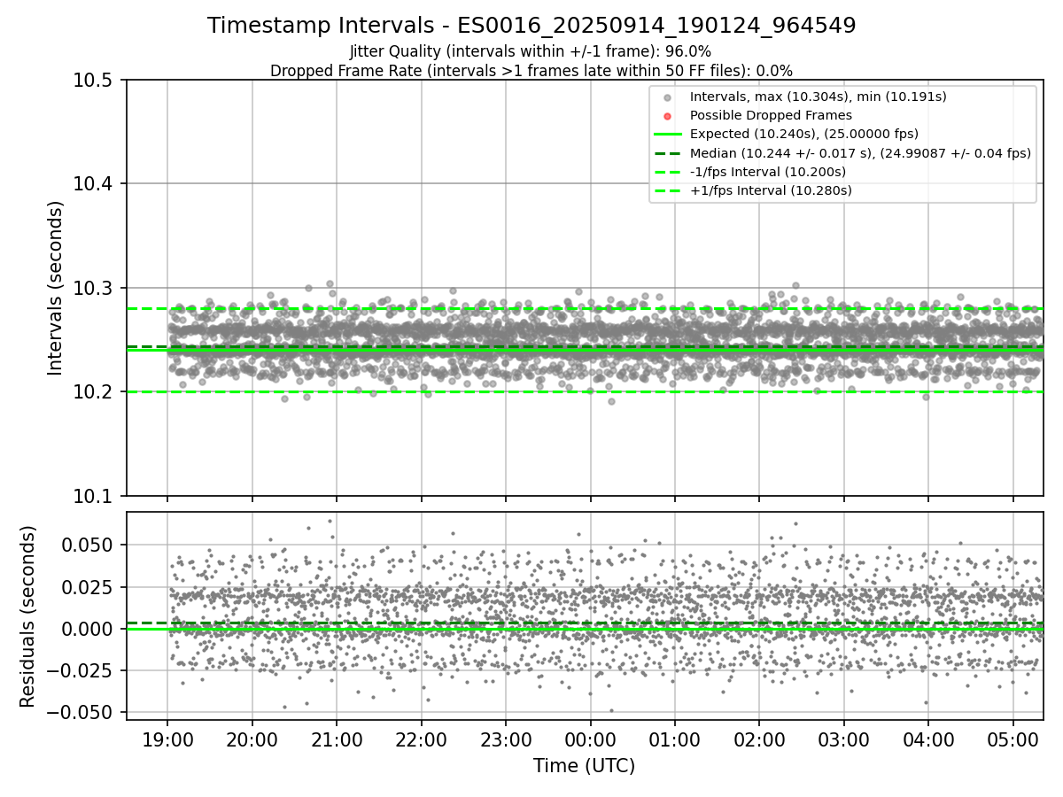Click the 10.1 tick label on Intervals axis
Image resolution: width=1063 pixels, height=797 pixels.
click(93, 496)
